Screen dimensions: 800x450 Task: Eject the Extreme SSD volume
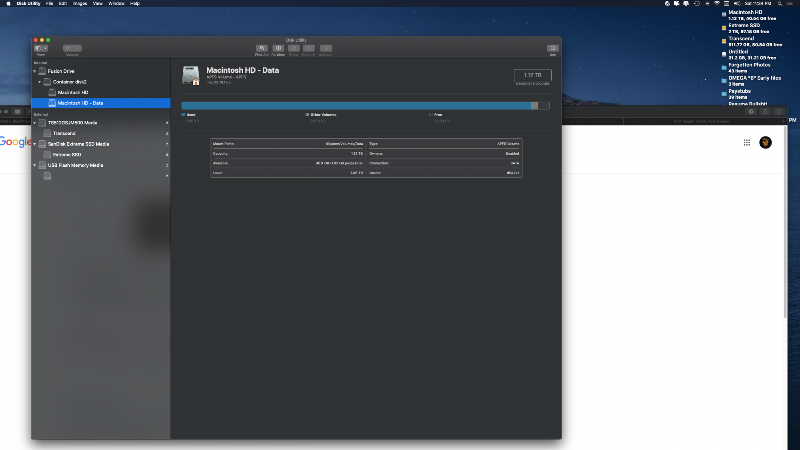167,155
